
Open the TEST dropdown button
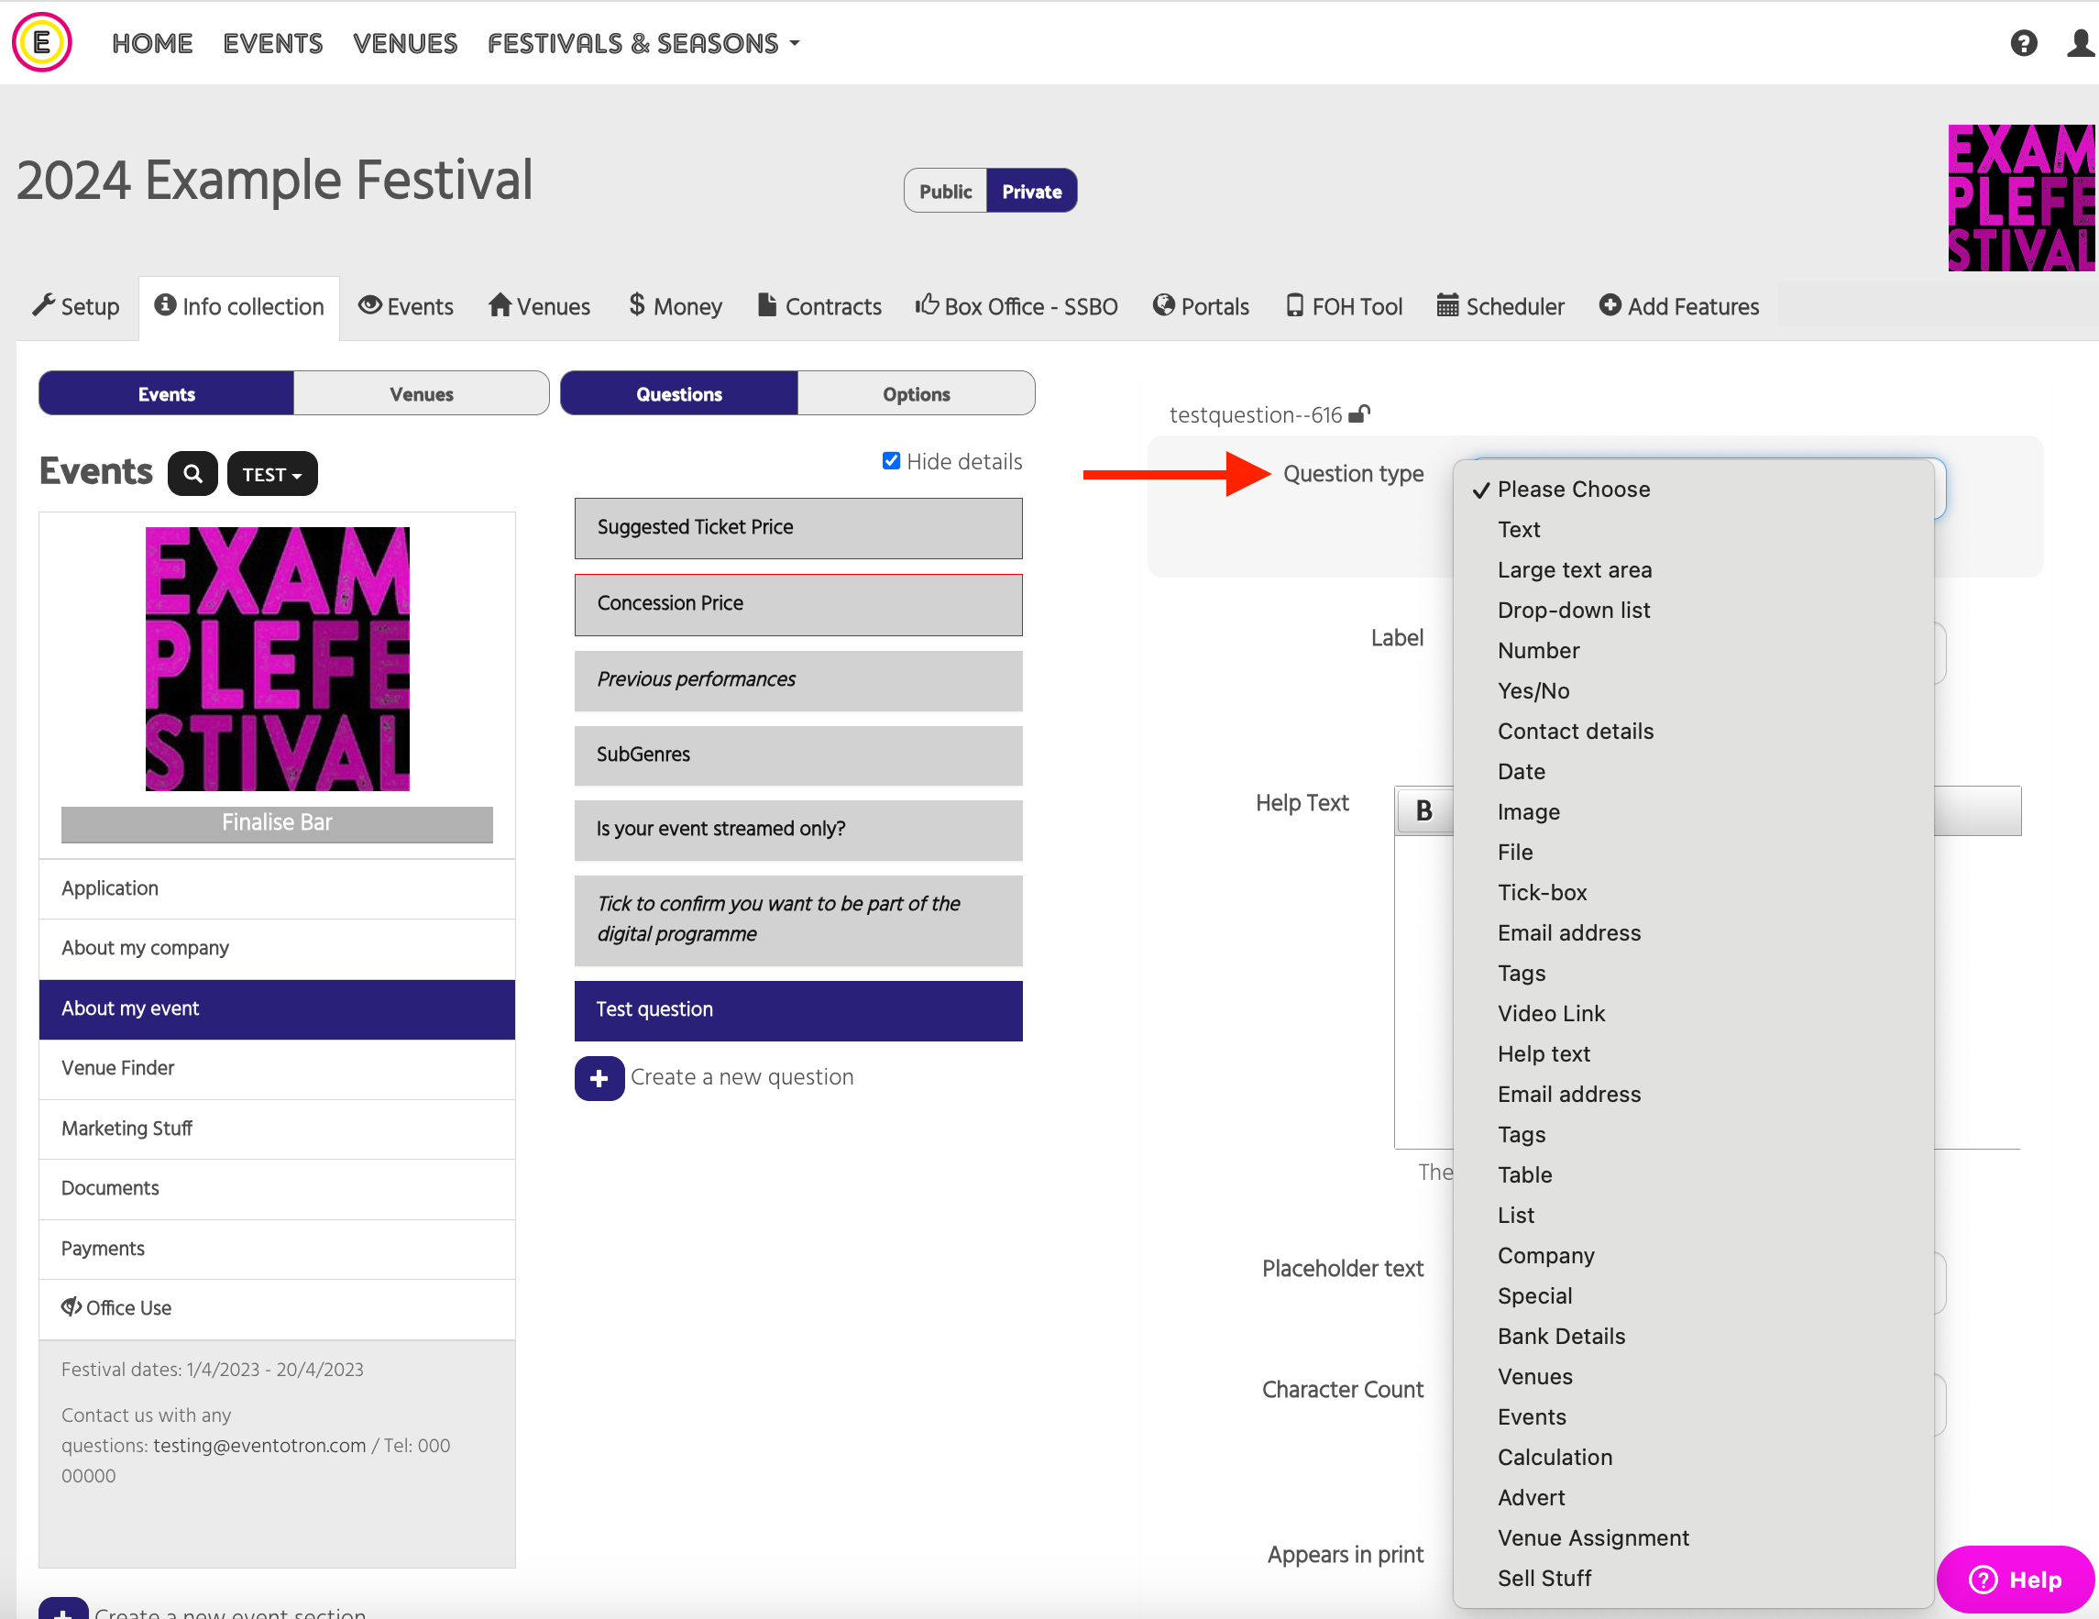(x=272, y=474)
